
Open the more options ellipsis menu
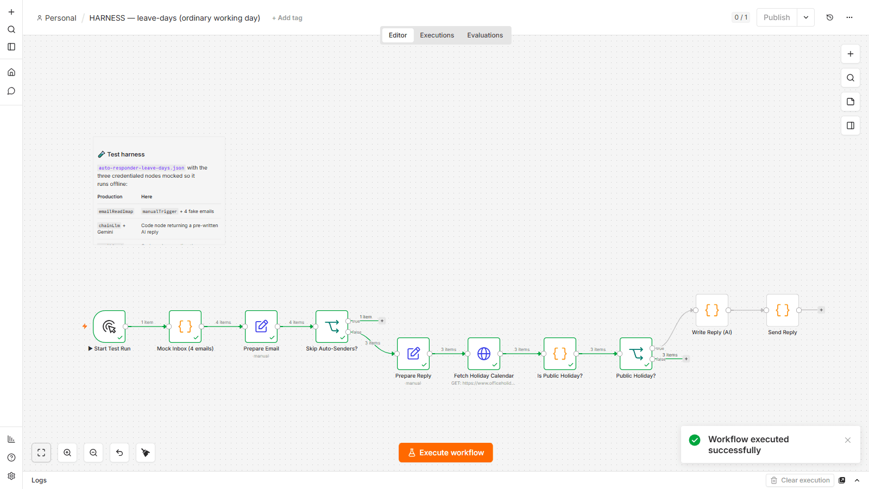click(x=849, y=17)
